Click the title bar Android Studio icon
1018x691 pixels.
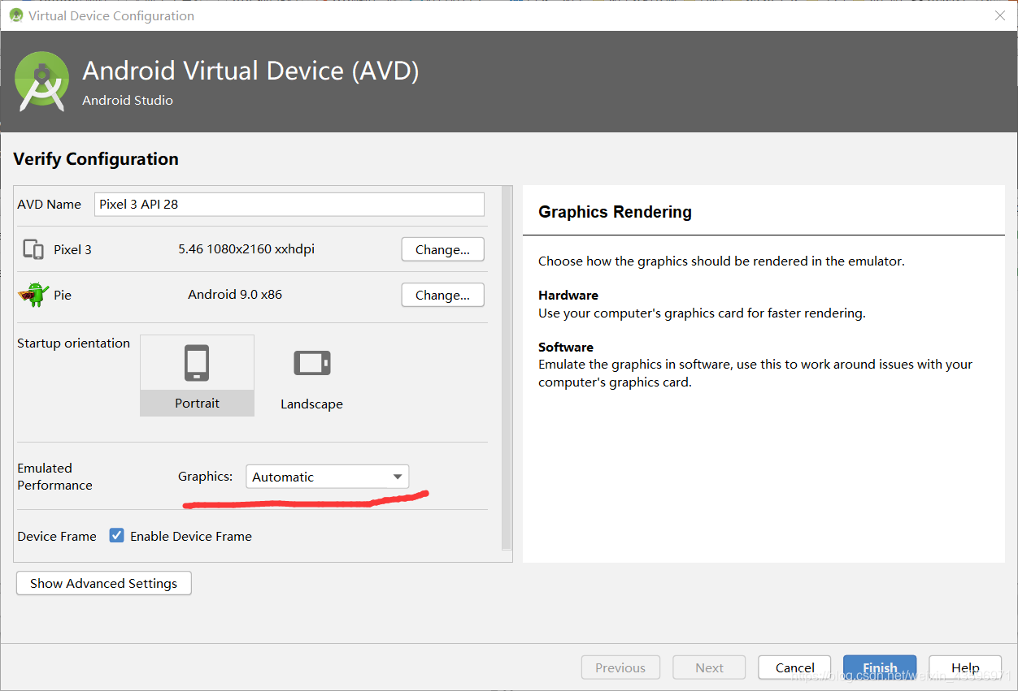tap(15, 15)
